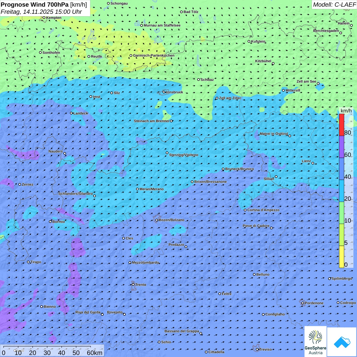The image size is (357, 357).
Task: Click the red 80 km/h legend swatch
Action: click(341, 125)
